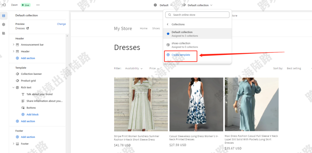Image resolution: width=312 pixels, height=153 pixels.
Task: Click the blue star icon of Default collection
Action: 168,34
